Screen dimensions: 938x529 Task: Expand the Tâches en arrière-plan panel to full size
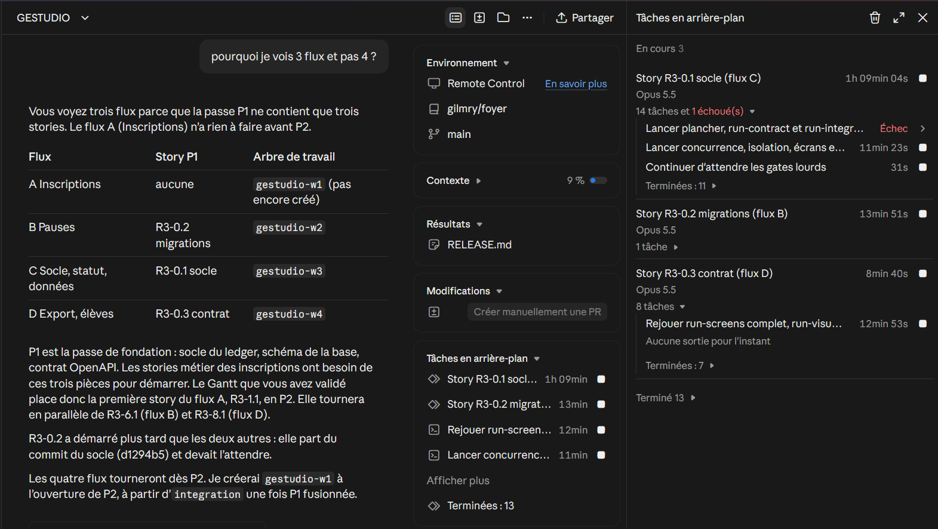(x=899, y=18)
